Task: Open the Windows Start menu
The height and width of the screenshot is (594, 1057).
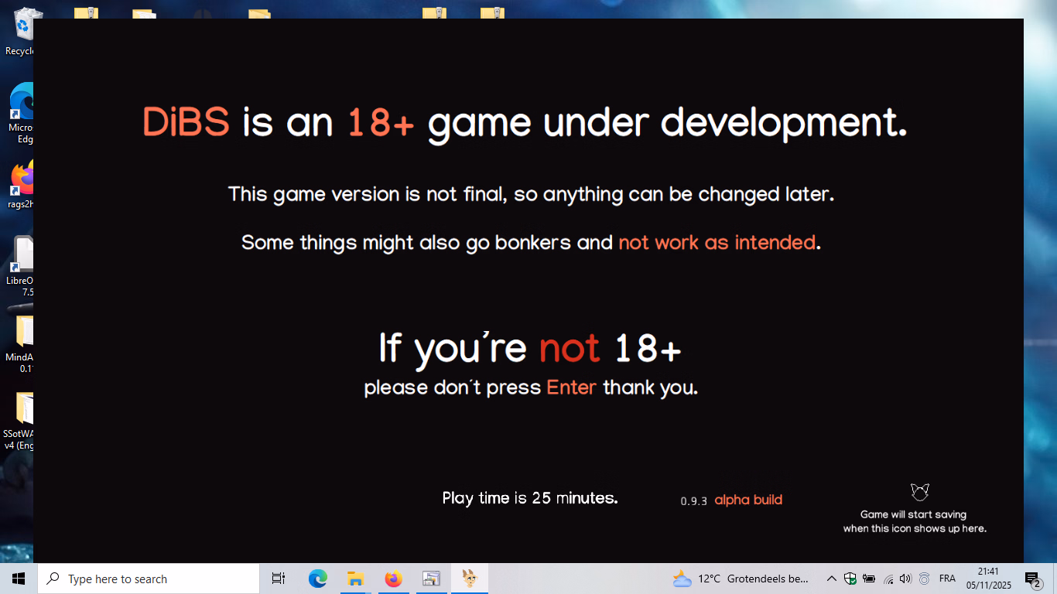Action: [x=19, y=579]
